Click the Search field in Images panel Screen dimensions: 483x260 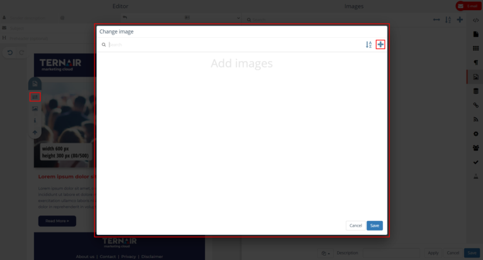coord(337,20)
